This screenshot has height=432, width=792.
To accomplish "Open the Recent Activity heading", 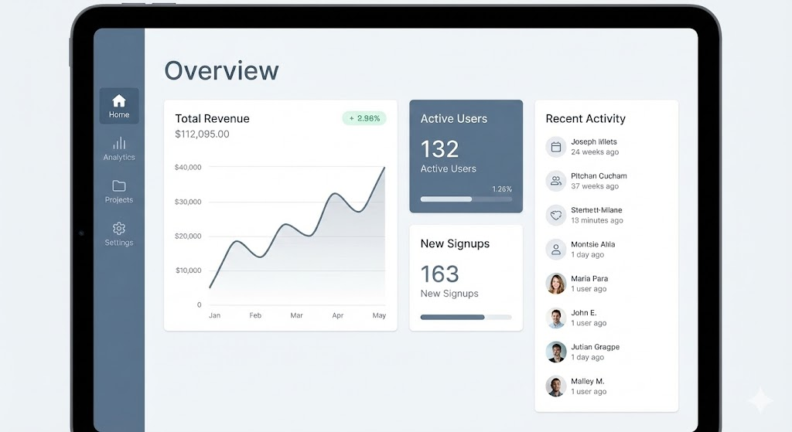I will (585, 119).
